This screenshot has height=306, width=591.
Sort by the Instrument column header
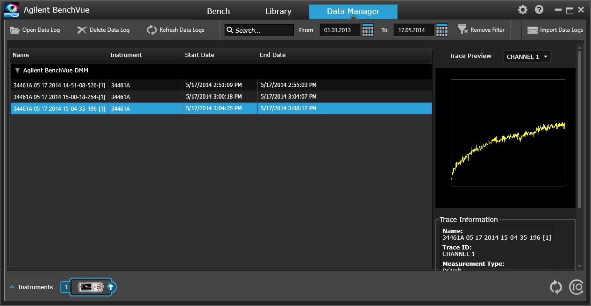(126, 55)
